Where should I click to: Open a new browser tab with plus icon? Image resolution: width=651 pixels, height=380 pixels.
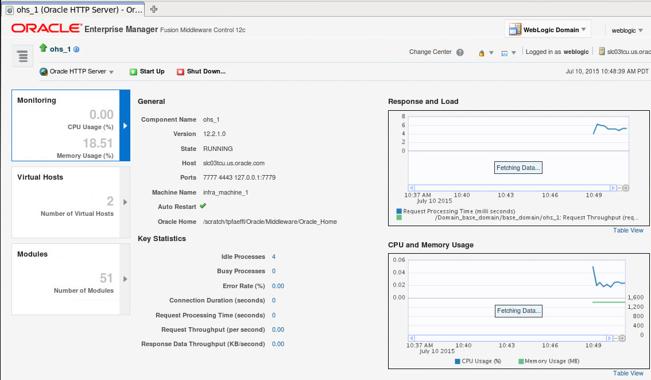(x=154, y=9)
